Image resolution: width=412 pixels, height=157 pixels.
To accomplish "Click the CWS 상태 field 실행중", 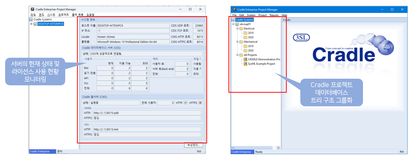I will pos(115,103).
